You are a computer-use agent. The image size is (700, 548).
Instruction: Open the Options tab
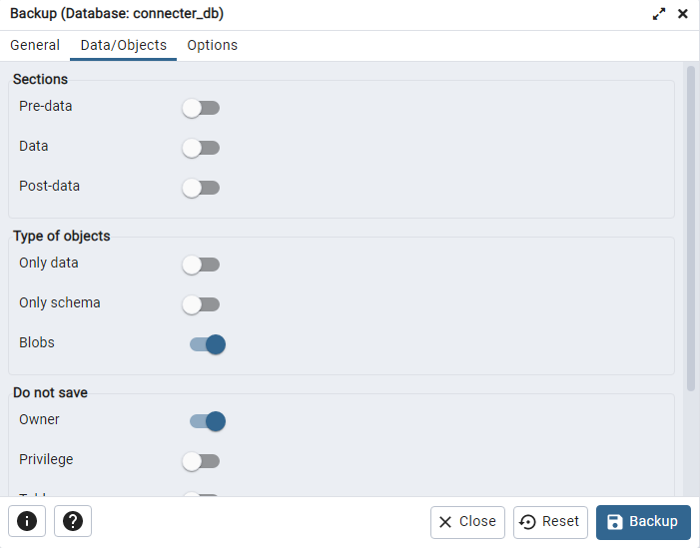213,45
